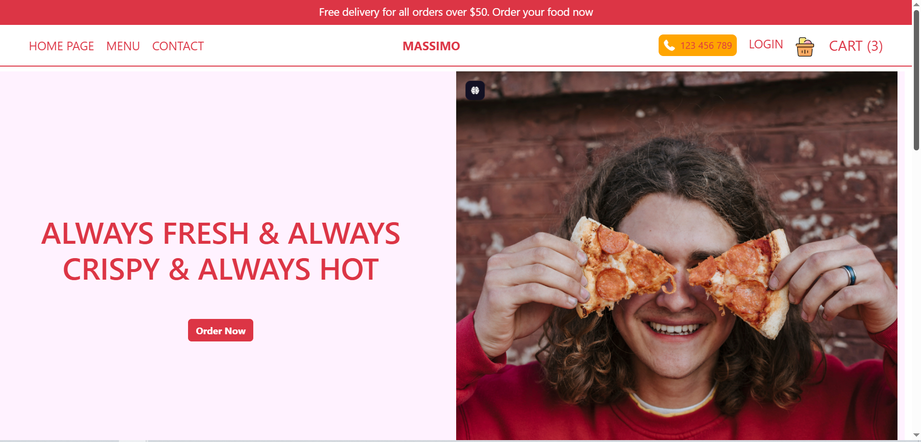Click the white phone handset icon
921x442 pixels.
pyautogui.click(x=669, y=45)
